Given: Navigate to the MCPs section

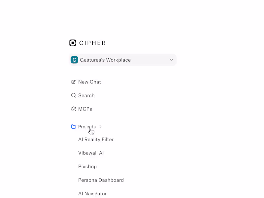Looking at the screenshot, I should pos(85,109).
